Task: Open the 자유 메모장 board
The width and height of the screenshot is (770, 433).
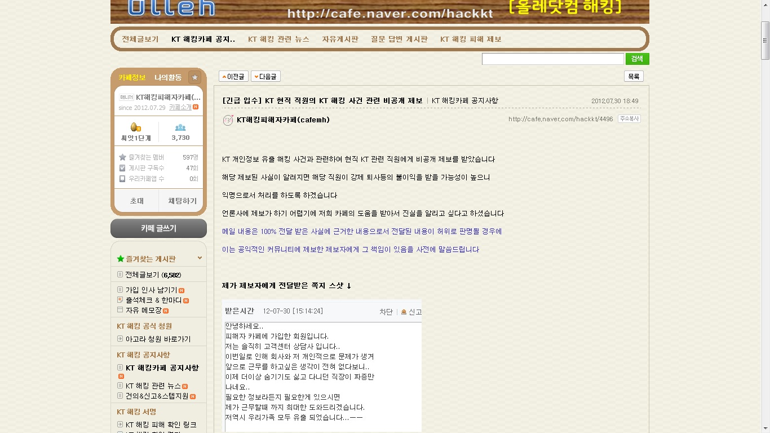Action: click(143, 310)
